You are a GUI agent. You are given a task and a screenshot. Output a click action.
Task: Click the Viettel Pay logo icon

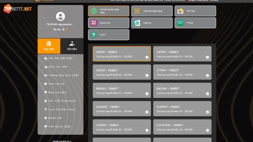pyautogui.click(x=180, y=23)
